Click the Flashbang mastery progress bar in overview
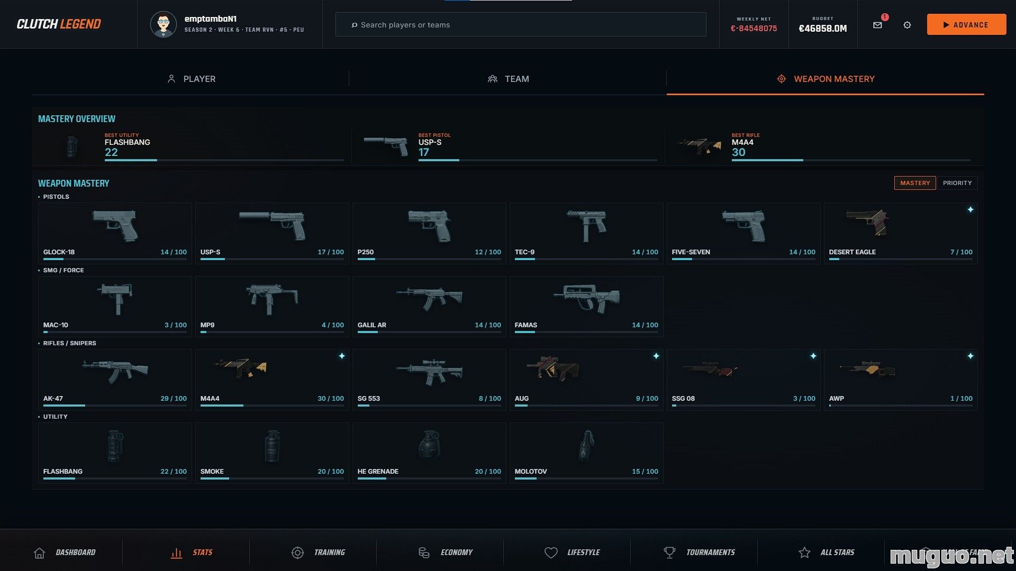 (224, 160)
